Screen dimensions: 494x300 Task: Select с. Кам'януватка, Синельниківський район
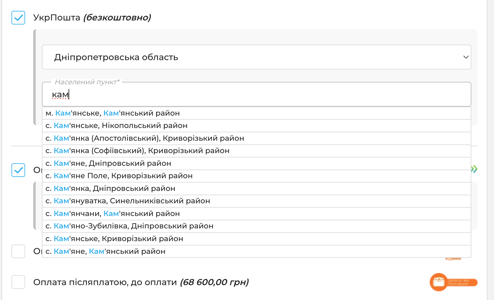(257, 201)
